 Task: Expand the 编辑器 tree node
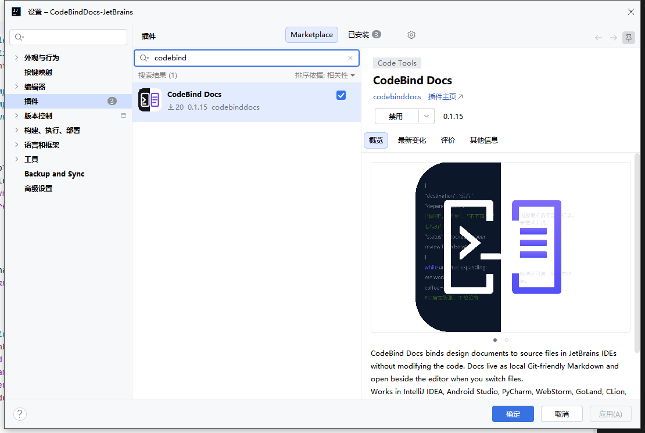16,86
